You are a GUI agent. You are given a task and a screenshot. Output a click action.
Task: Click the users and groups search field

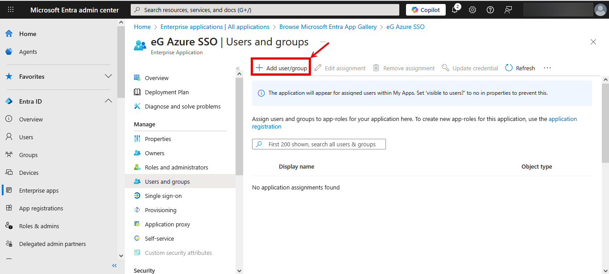tap(319, 144)
